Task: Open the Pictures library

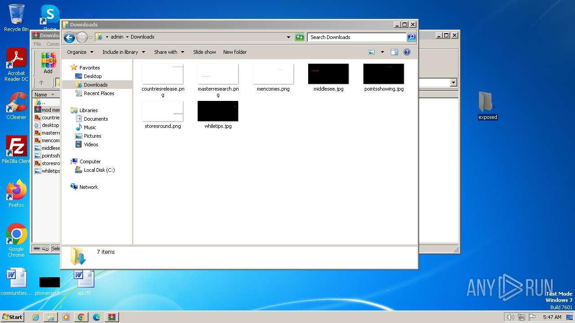Action: pos(93,136)
